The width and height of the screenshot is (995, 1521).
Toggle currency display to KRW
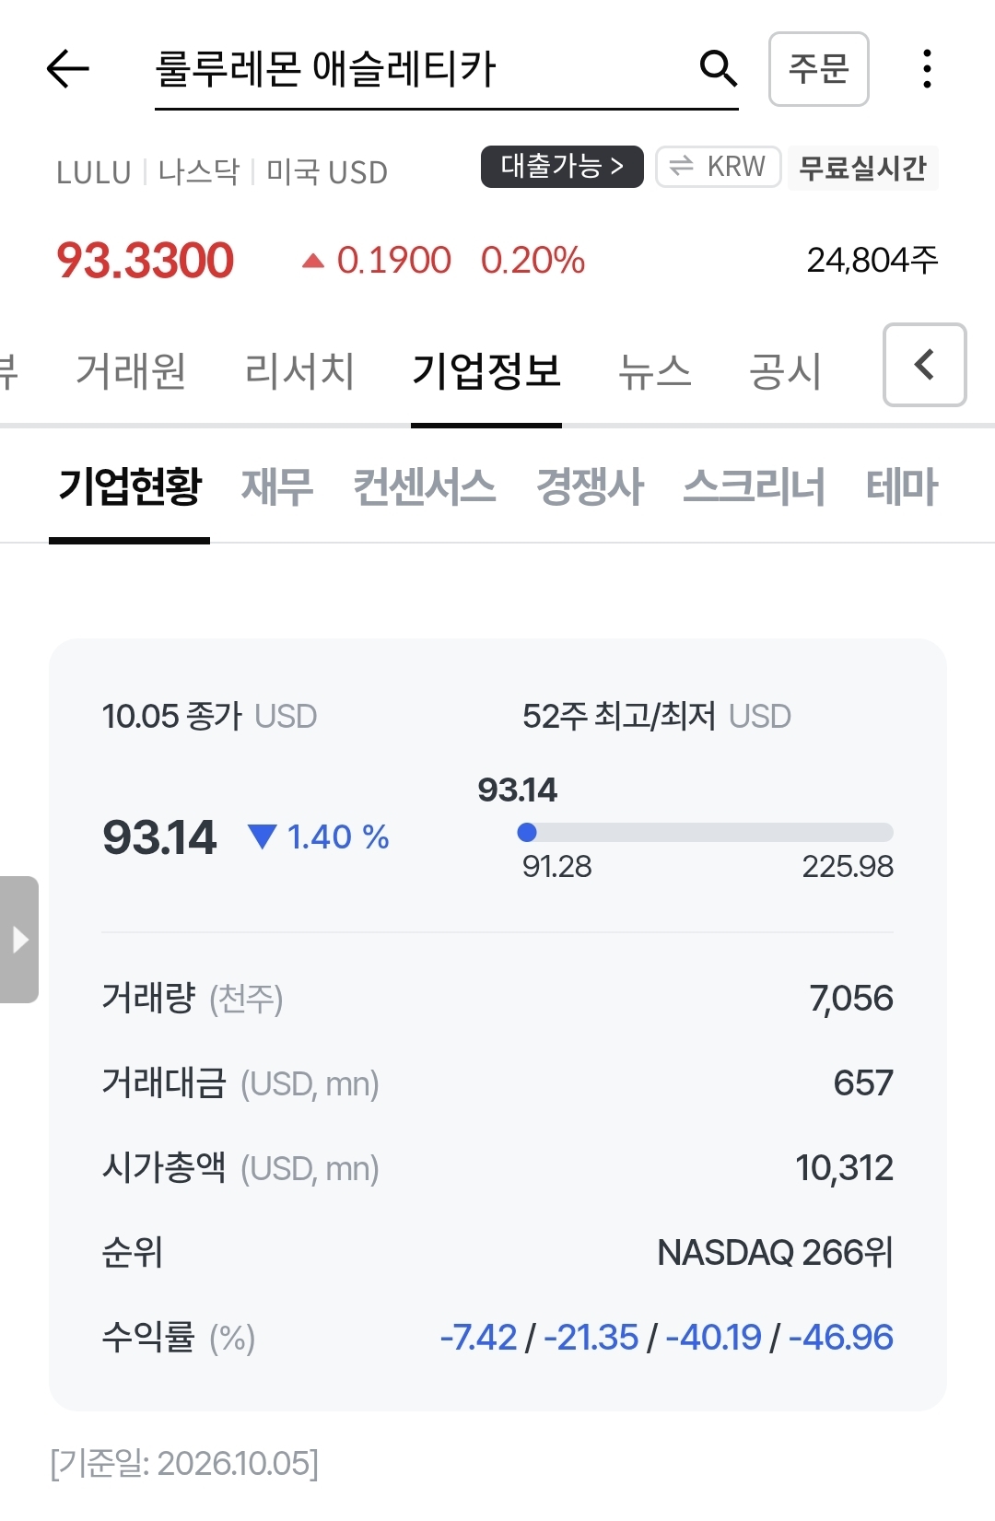click(719, 167)
